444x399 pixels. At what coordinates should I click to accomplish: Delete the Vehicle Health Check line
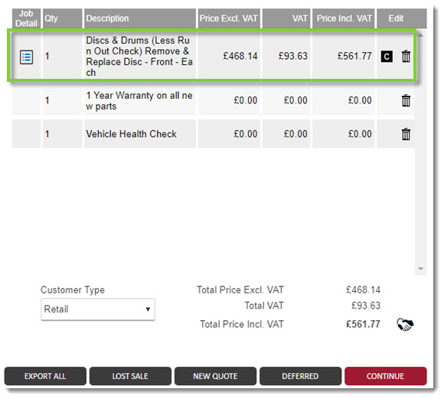click(x=406, y=134)
